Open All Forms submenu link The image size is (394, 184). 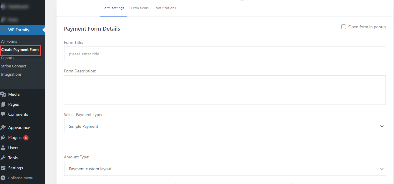[9, 41]
